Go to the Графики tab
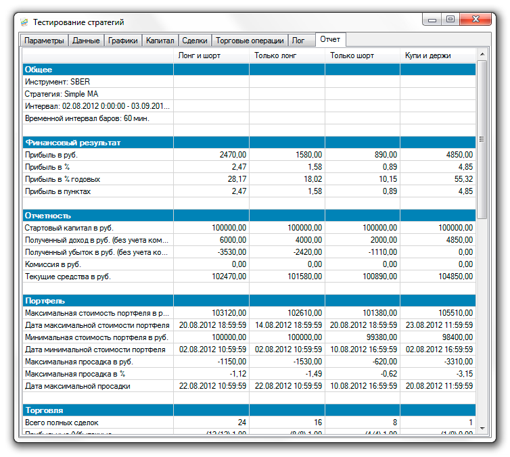The width and height of the screenshot is (510, 457). pyautogui.click(x=123, y=41)
